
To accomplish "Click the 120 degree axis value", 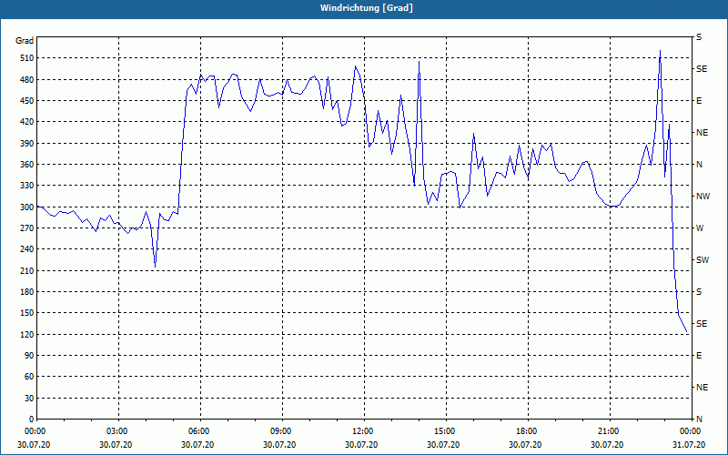I will coord(27,334).
